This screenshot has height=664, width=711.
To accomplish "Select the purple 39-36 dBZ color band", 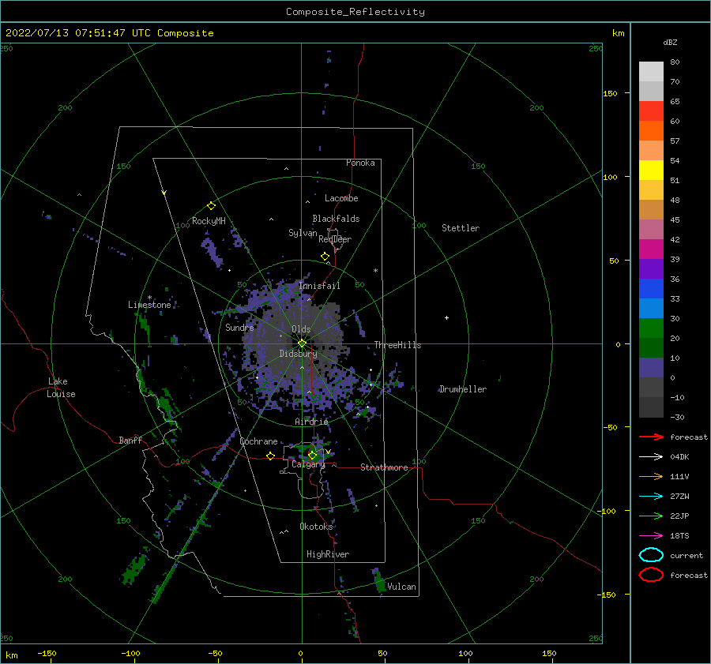I will pyautogui.click(x=651, y=268).
